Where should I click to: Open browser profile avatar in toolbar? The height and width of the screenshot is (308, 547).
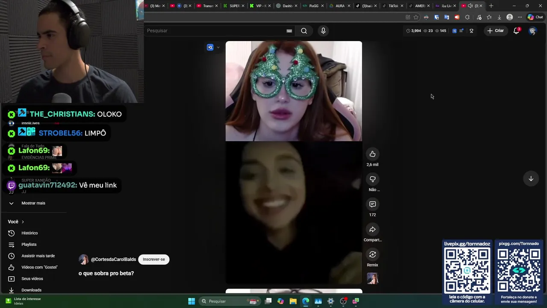pos(509,17)
